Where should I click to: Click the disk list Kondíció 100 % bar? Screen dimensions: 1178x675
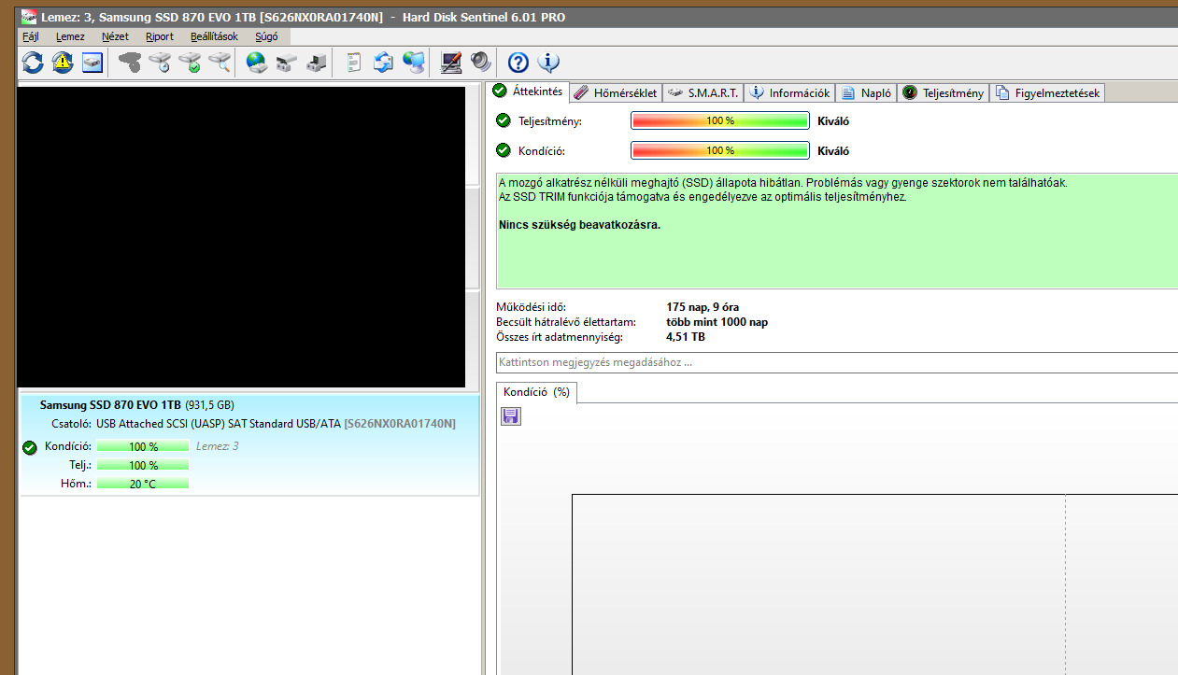click(x=143, y=446)
